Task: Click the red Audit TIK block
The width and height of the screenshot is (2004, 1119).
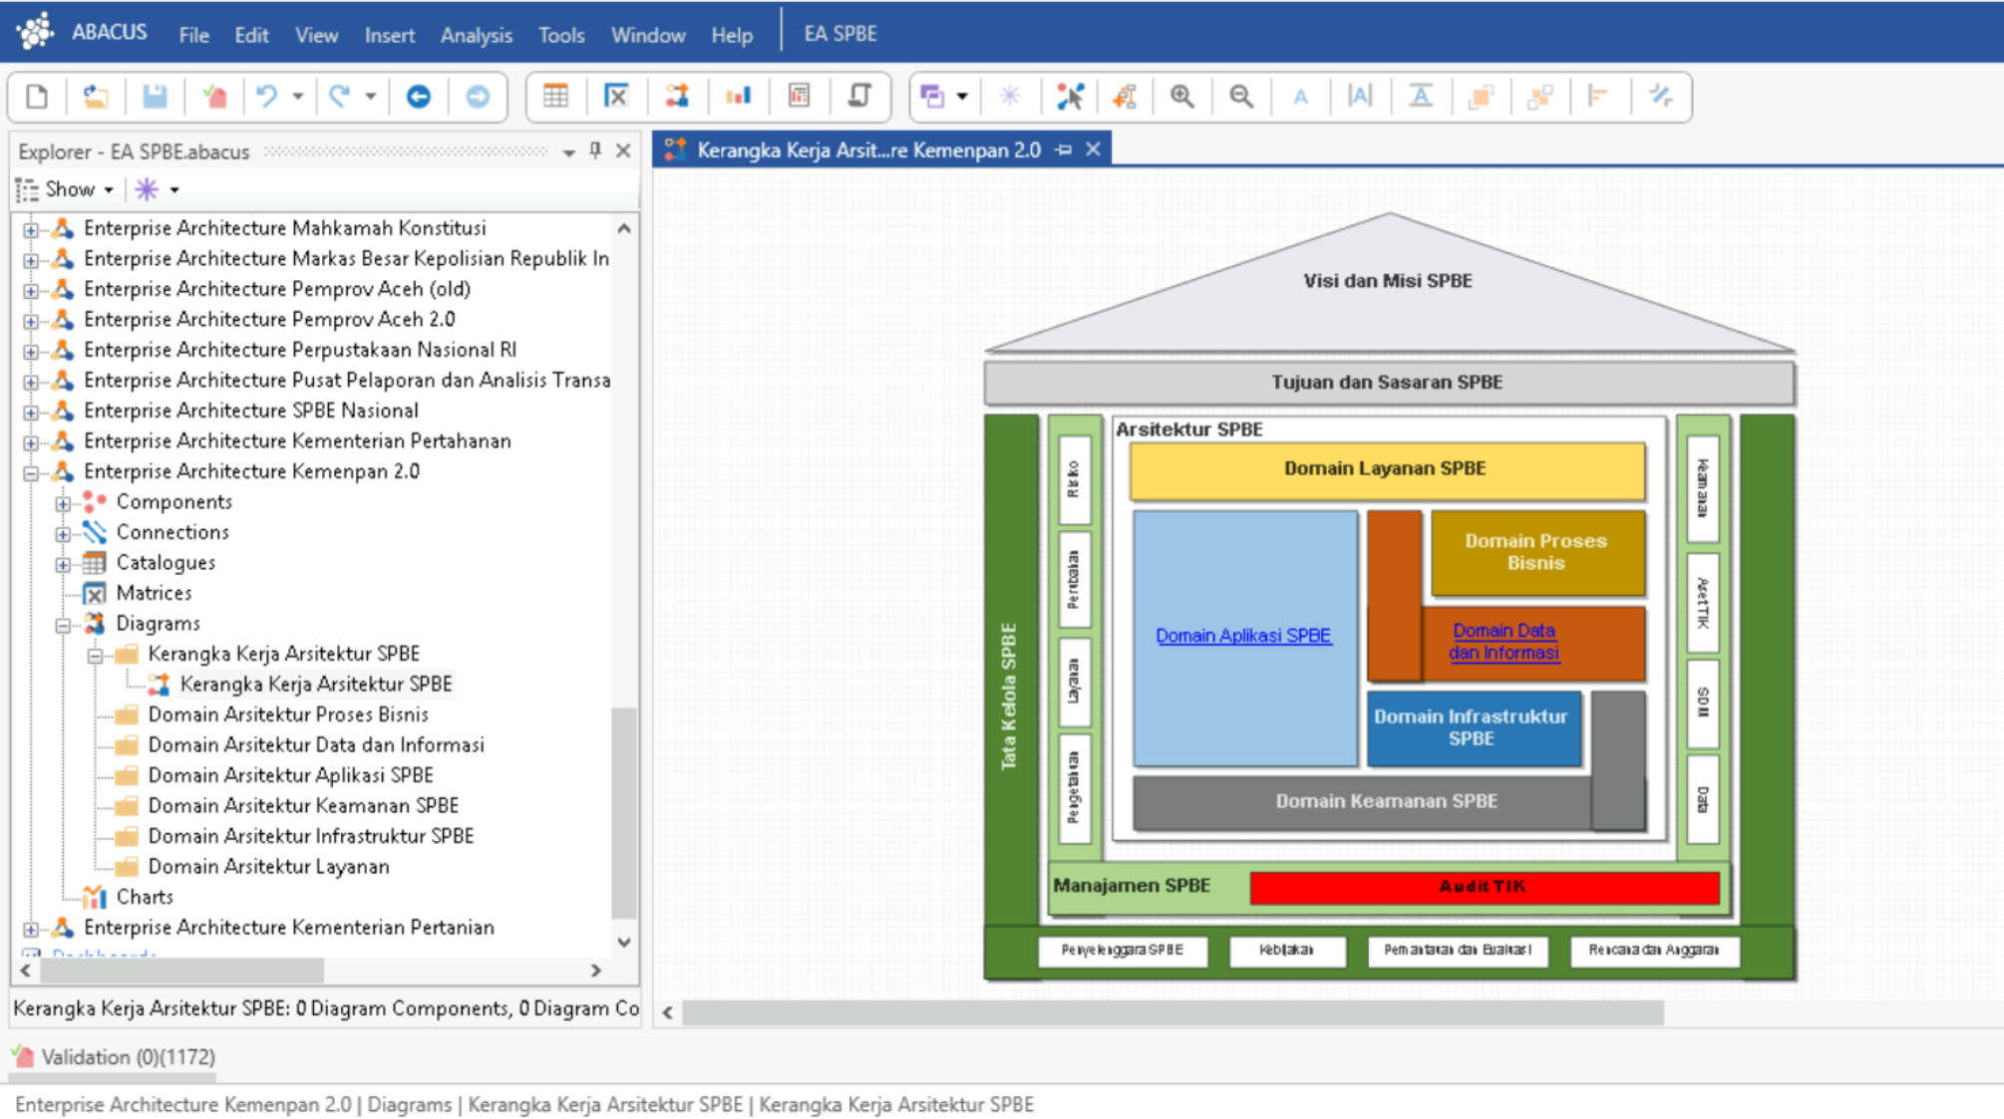Action: pyautogui.click(x=1483, y=887)
